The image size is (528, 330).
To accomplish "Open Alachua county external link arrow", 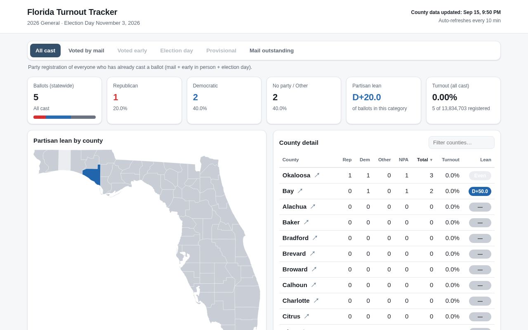I will click(313, 207).
